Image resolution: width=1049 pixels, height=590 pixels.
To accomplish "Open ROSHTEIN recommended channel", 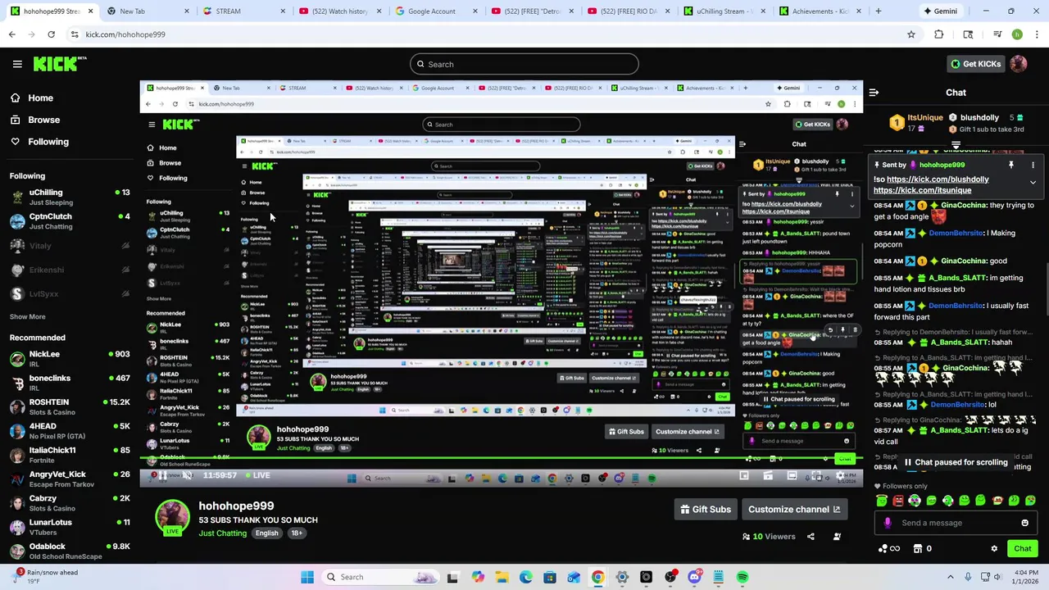I will pos(70,407).
